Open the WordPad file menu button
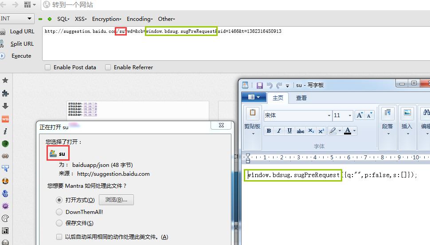 [254, 97]
